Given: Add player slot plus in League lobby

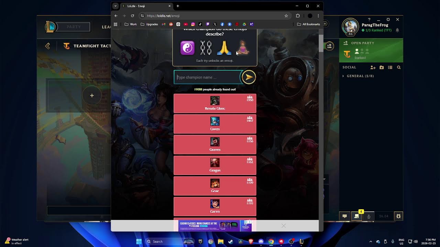Looking at the screenshot, I should coord(92,95).
